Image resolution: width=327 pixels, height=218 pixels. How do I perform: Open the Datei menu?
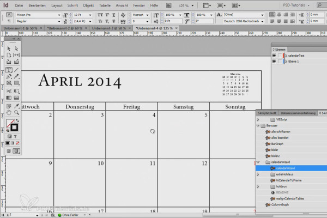coord(19,5)
